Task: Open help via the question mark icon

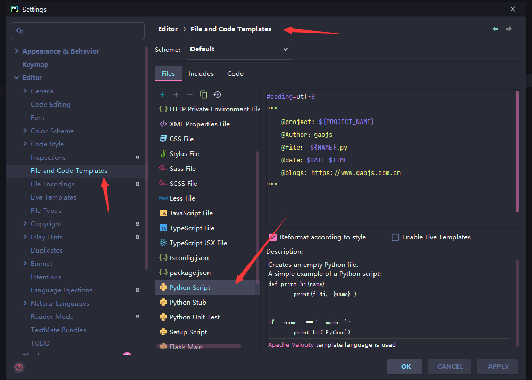Action: [19, 367]
